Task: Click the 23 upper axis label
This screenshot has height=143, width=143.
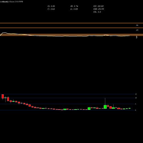Action: click(137, 30)
